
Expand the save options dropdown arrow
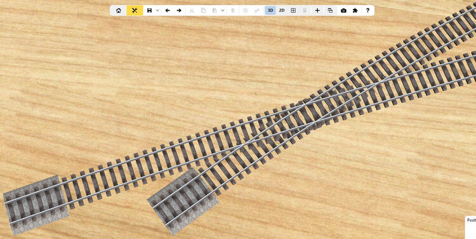click(157, 10)
